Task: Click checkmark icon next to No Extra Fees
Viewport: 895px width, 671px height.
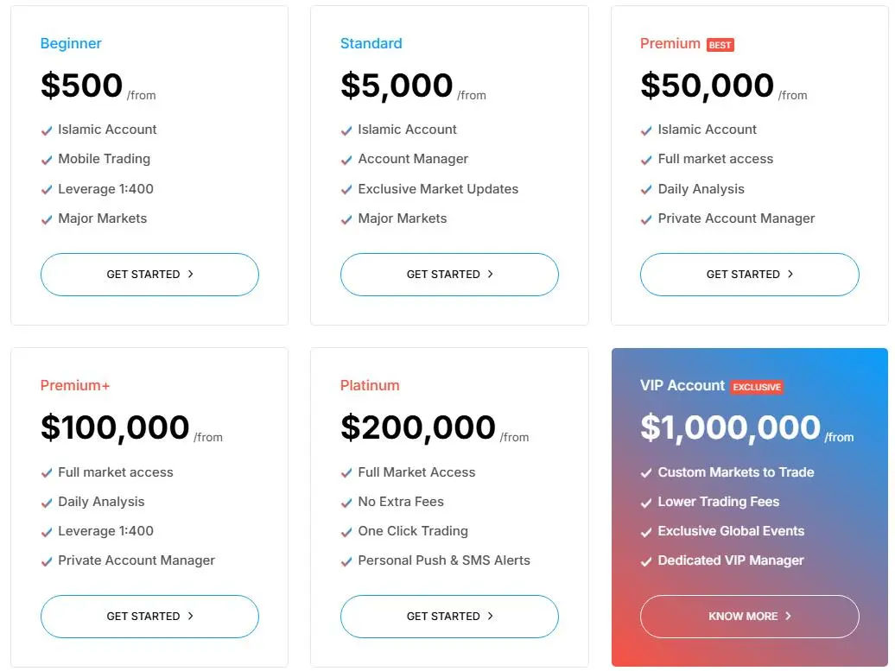Action: 346,503
